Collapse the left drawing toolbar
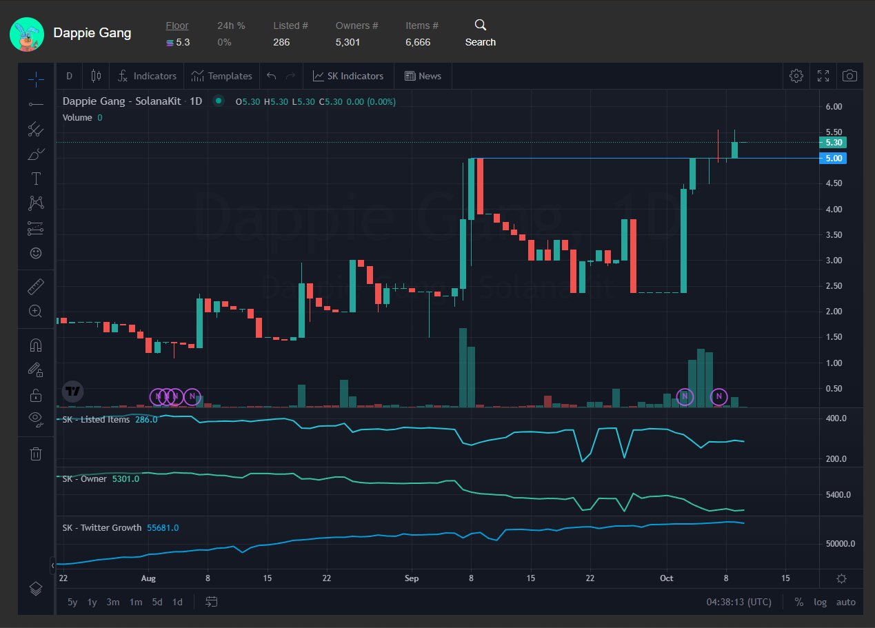 point(53,566)
